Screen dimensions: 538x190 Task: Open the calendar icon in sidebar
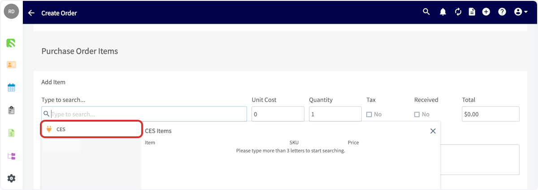tap(11, 88)
